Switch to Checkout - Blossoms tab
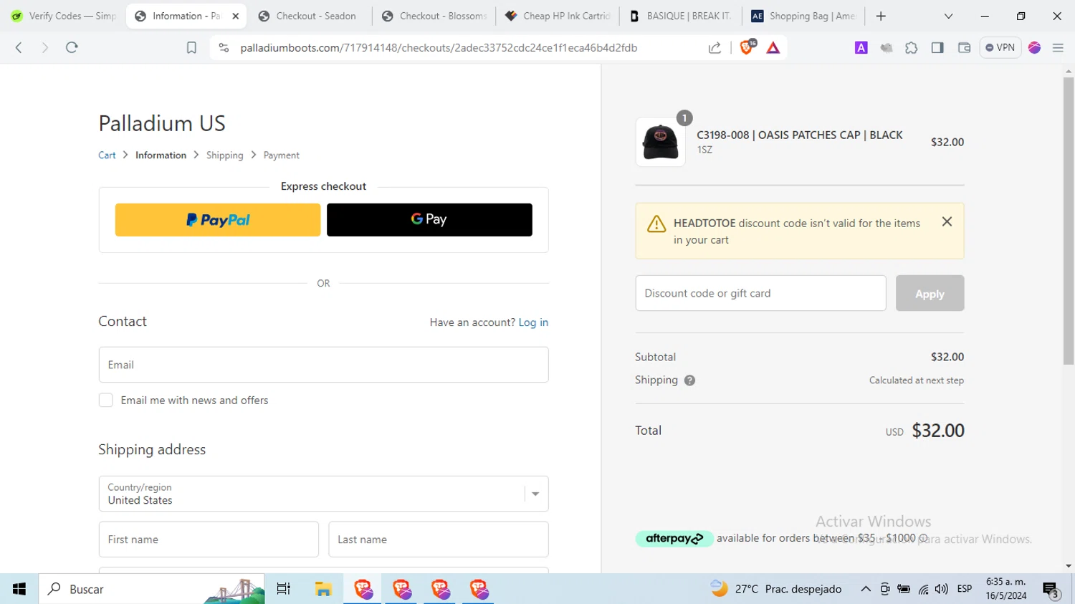The width and height of the screenshot is (1075, 604). [434, 16]
